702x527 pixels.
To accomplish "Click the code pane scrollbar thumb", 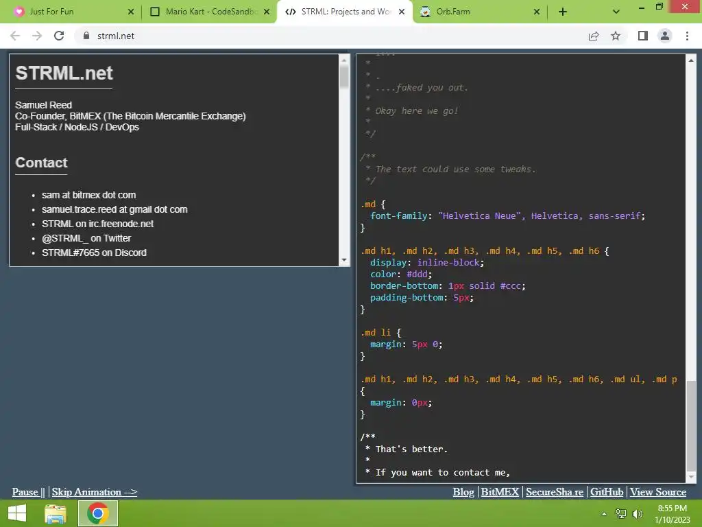I will [x=691, y=425].
